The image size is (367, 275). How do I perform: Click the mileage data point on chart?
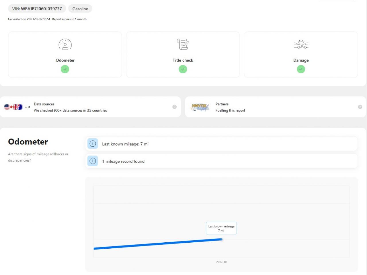click(x=221, y=239)
